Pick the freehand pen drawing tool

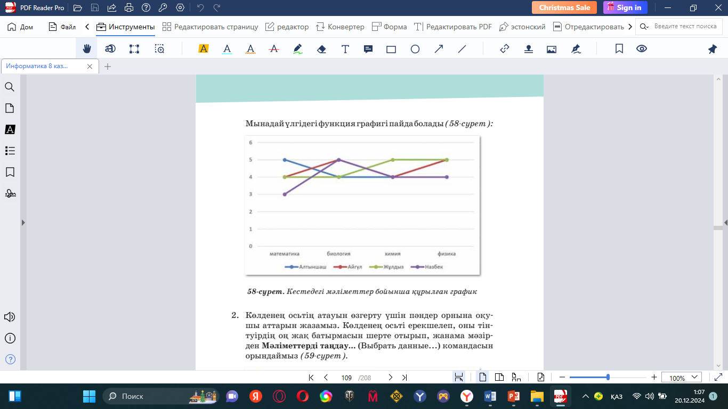[298, 49]
